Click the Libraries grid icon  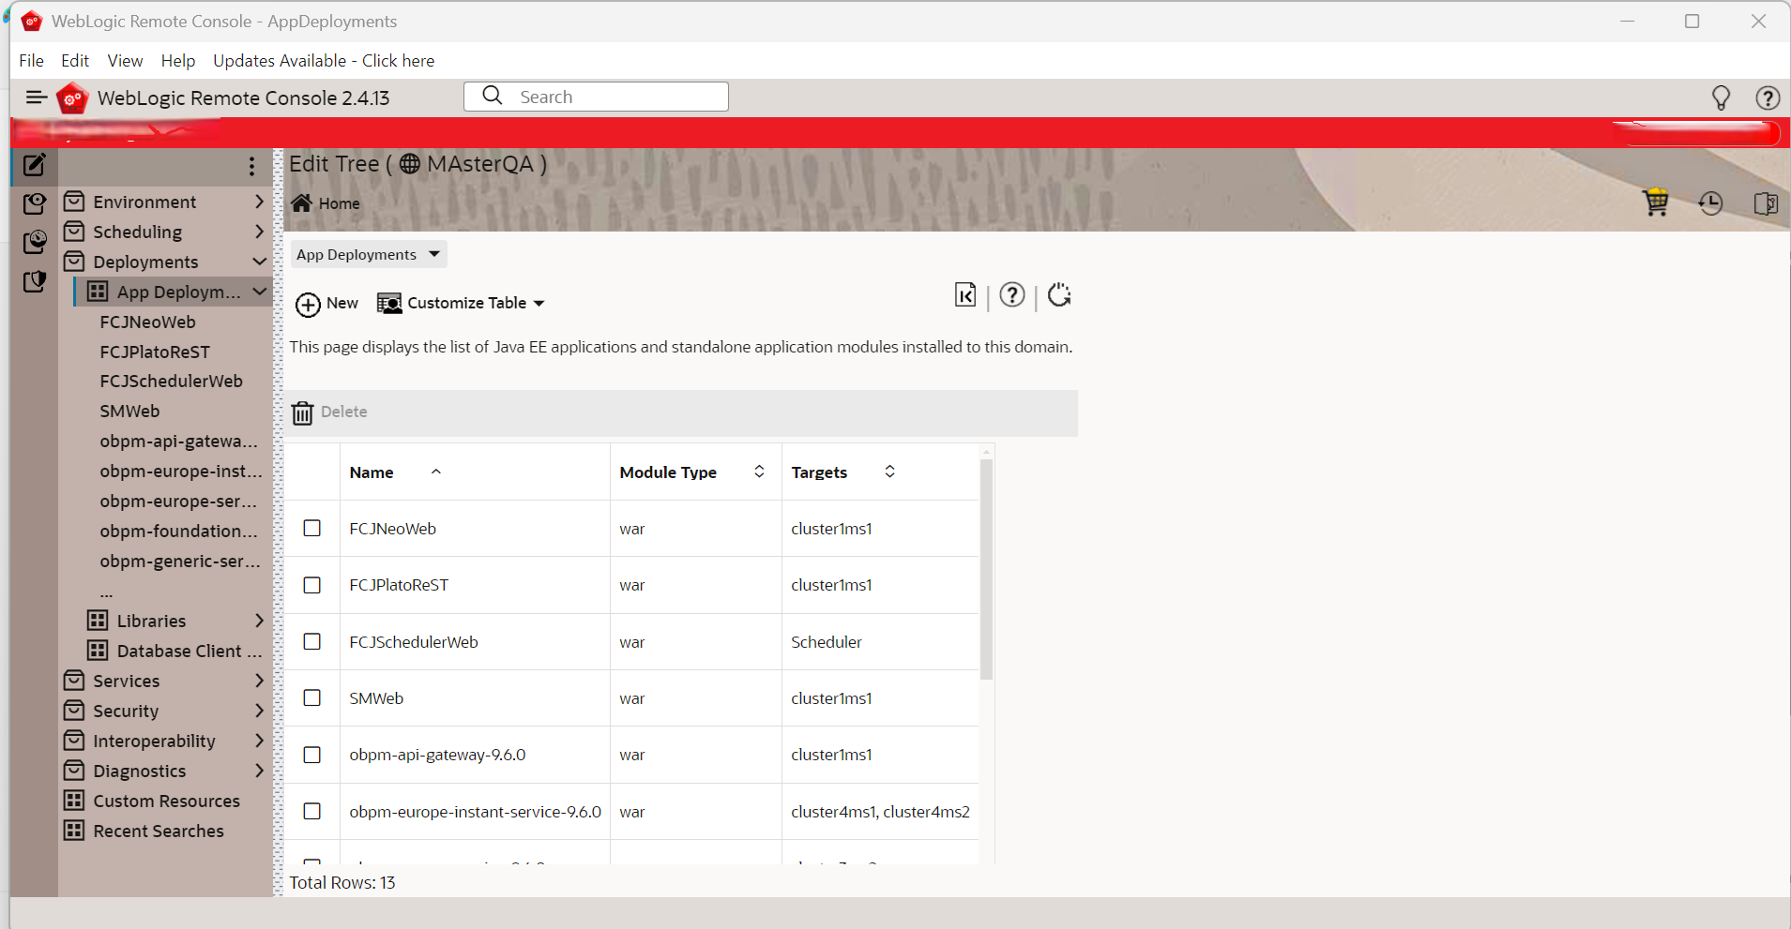(x=98, y=621)
